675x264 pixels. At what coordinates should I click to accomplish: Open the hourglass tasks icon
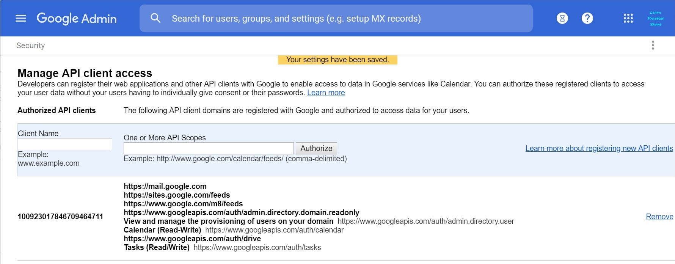pos(562,18)
